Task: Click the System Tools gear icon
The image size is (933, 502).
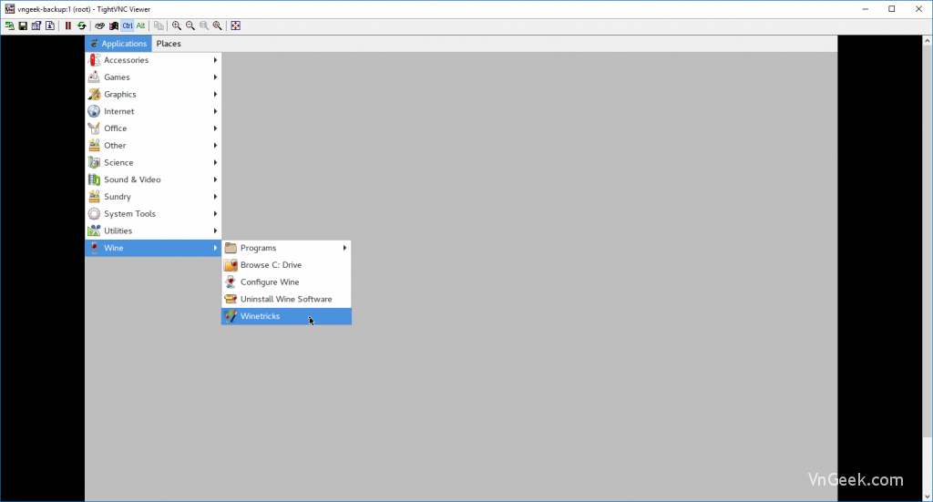Action: pos(94,213)
